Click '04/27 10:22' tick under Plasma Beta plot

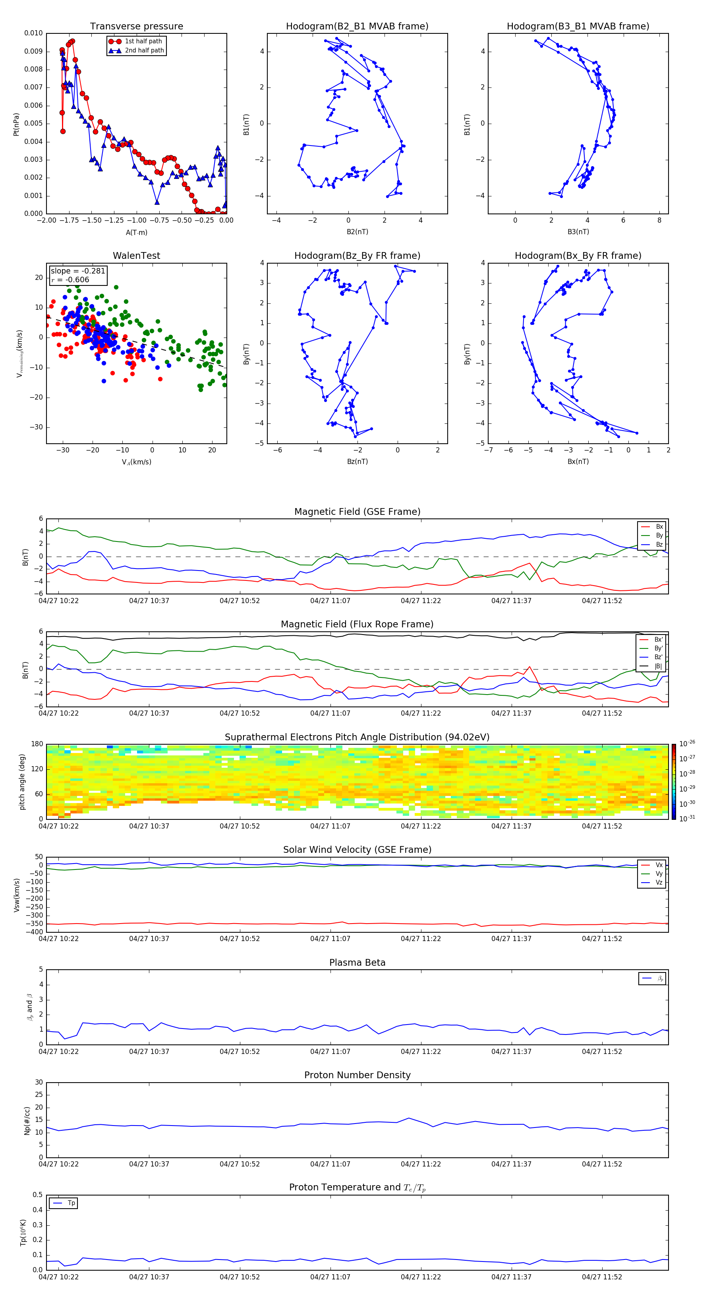58,1052
